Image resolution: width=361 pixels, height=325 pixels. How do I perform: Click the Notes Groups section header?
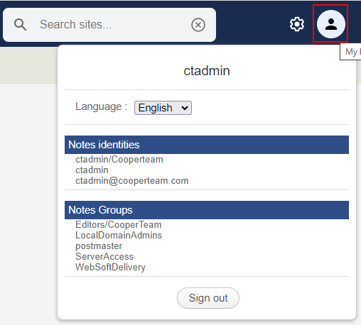207,210
